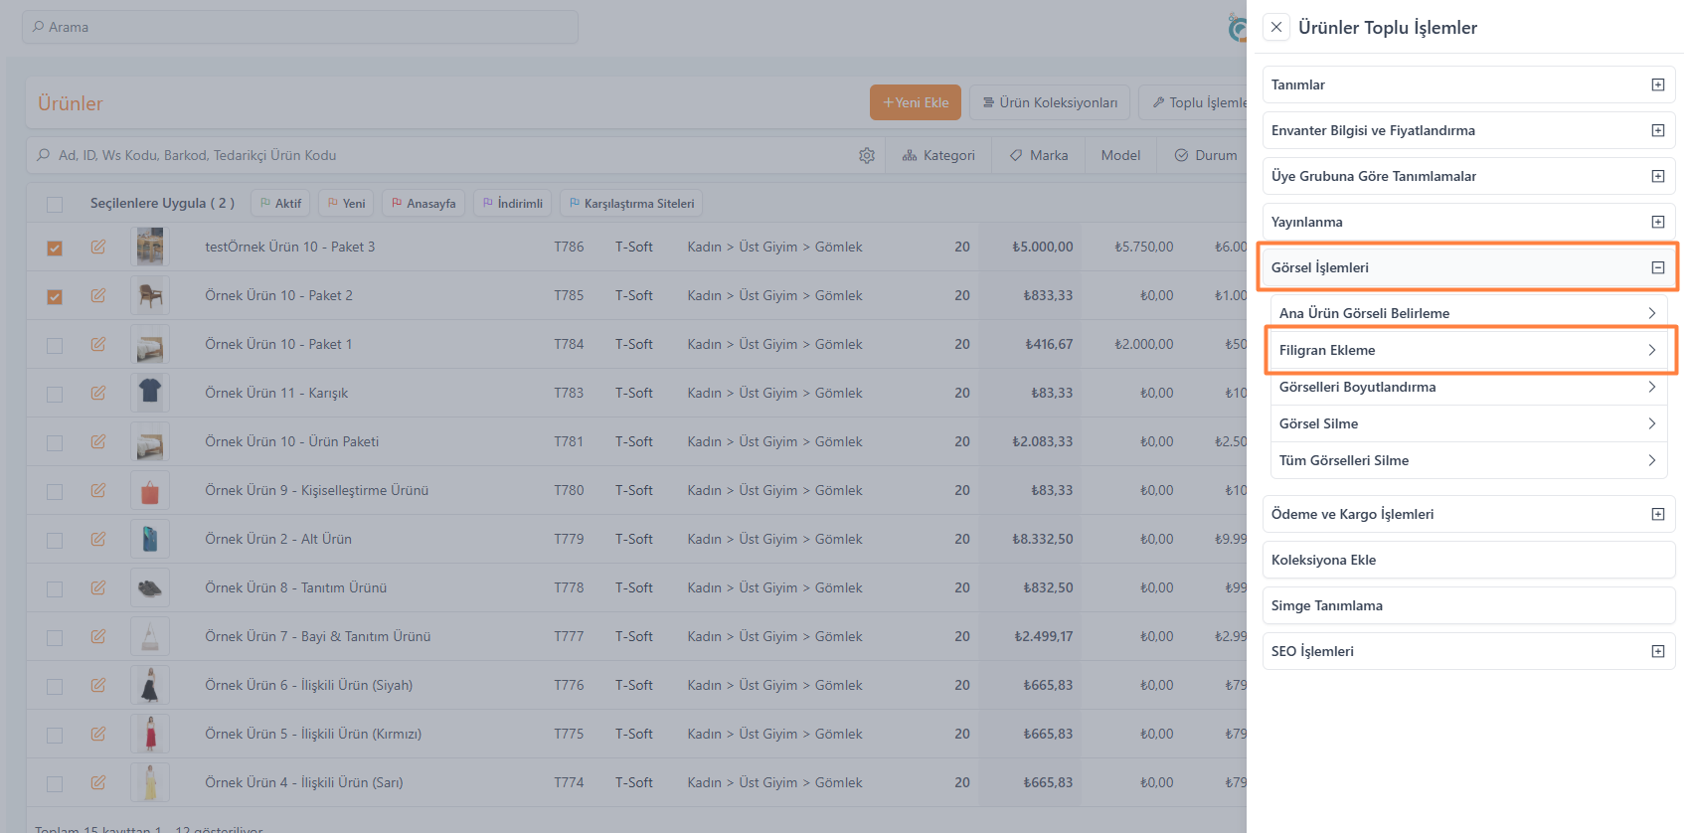
Task: Click edit icon for Örnek Ürün 8 - Tanıtım Ürünü
Action: (x=98, y=588)
